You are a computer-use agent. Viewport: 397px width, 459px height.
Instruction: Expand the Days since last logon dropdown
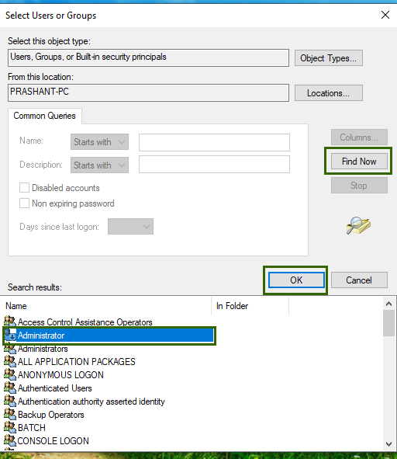[x=131, y=227]
